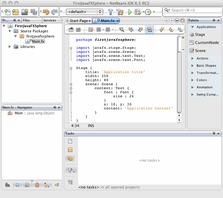Close the Start Page tab
Screen dimensions: 223x198
[90, 21]
